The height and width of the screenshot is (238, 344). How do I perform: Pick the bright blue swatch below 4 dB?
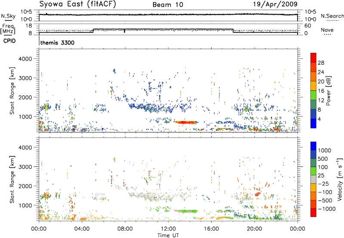[313, 123]
